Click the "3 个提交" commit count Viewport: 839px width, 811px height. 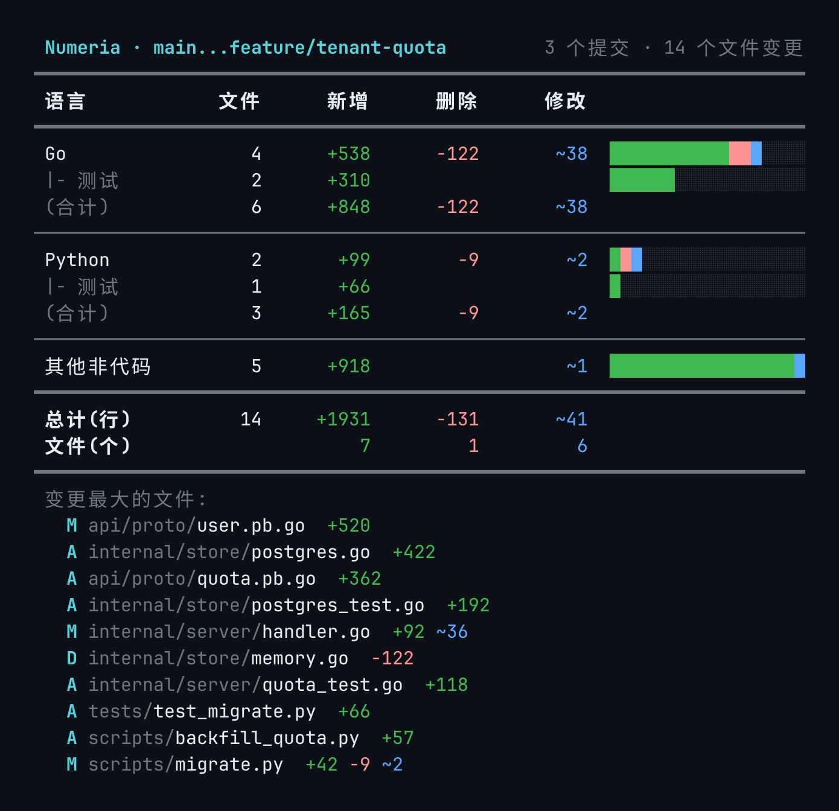pos(587,48)
